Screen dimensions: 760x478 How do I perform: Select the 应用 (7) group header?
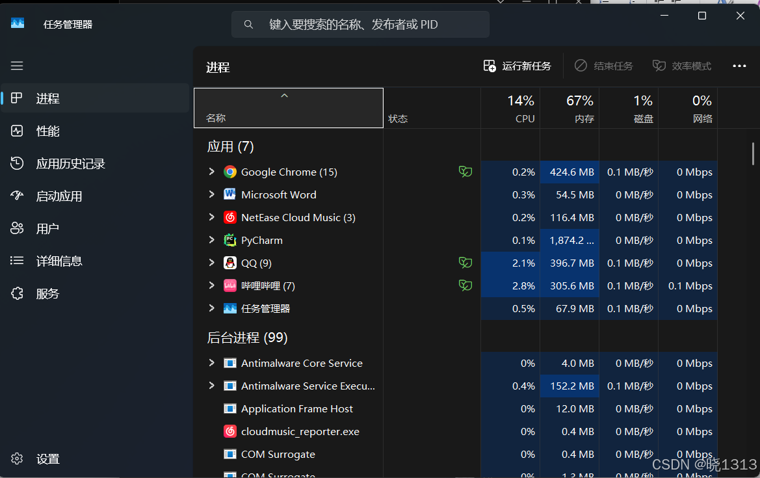tap(230, 146)
